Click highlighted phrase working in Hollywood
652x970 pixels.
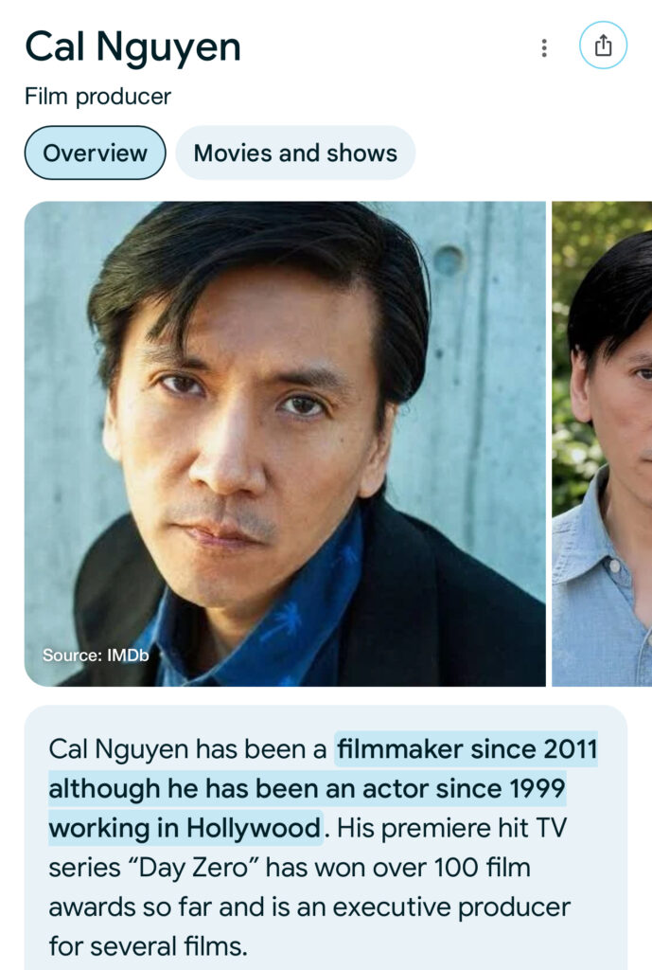click(x=185, y=828)
